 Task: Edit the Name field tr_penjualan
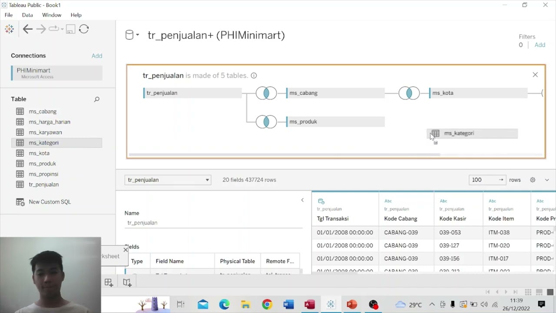[x=213, y=223]
